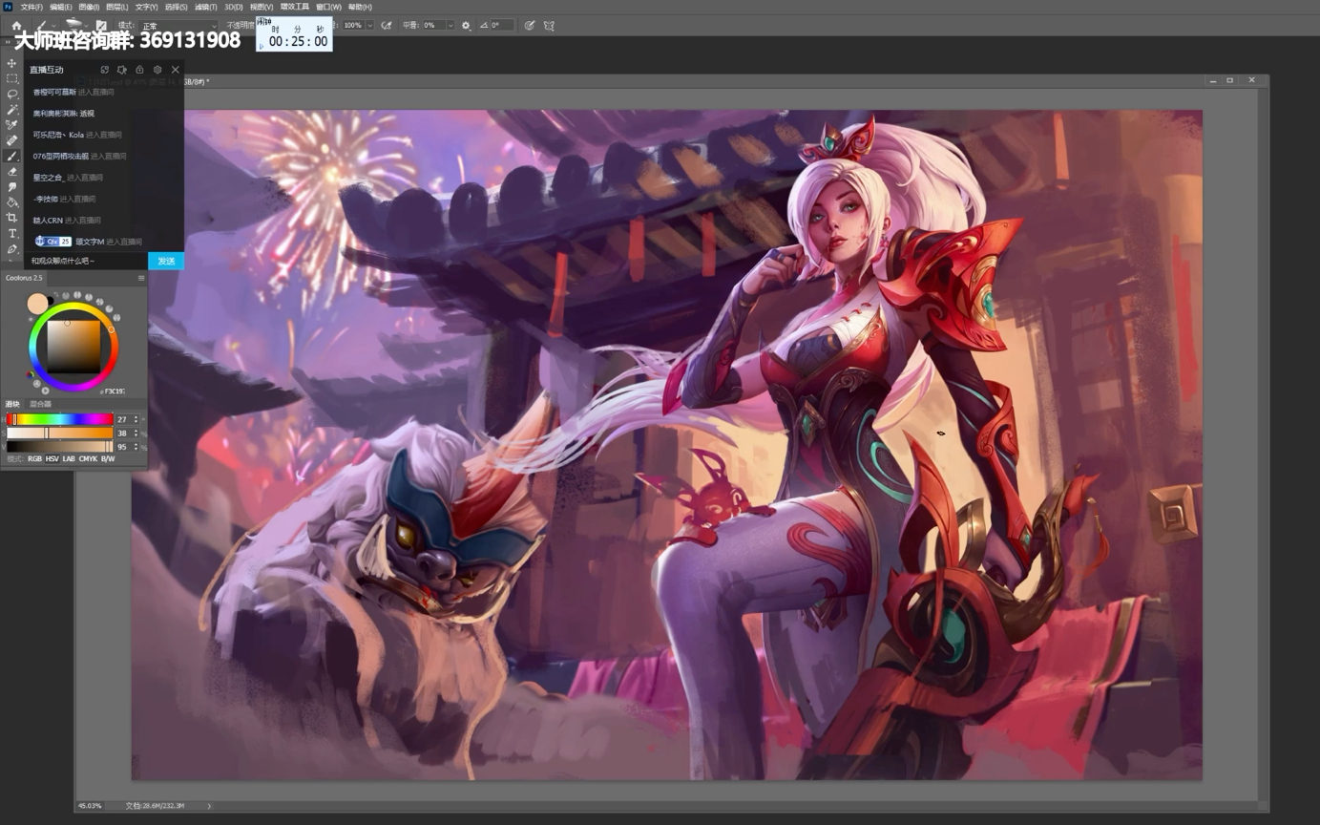Select the Magic Wand tool
This screenshot has height=825, width=1320.
coord(12,110)
